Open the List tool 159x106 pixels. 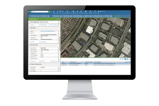(60, 12)
